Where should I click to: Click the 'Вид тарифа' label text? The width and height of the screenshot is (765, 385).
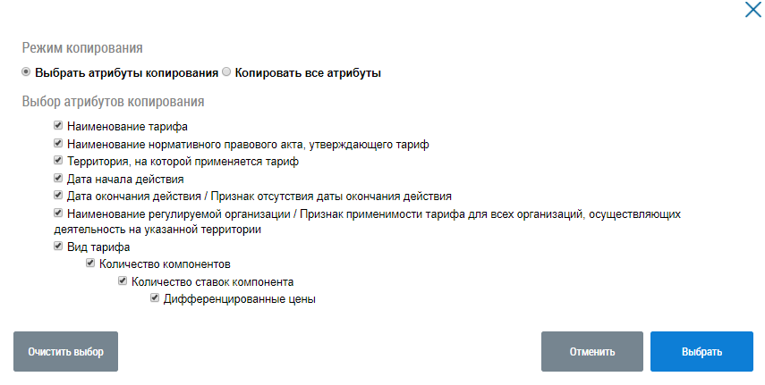click(99, 247)
